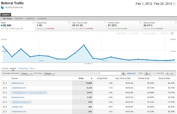Open the table View type dropdown
Image resolution: width=177 pixels, height=114 pixels.
(147, 74)
